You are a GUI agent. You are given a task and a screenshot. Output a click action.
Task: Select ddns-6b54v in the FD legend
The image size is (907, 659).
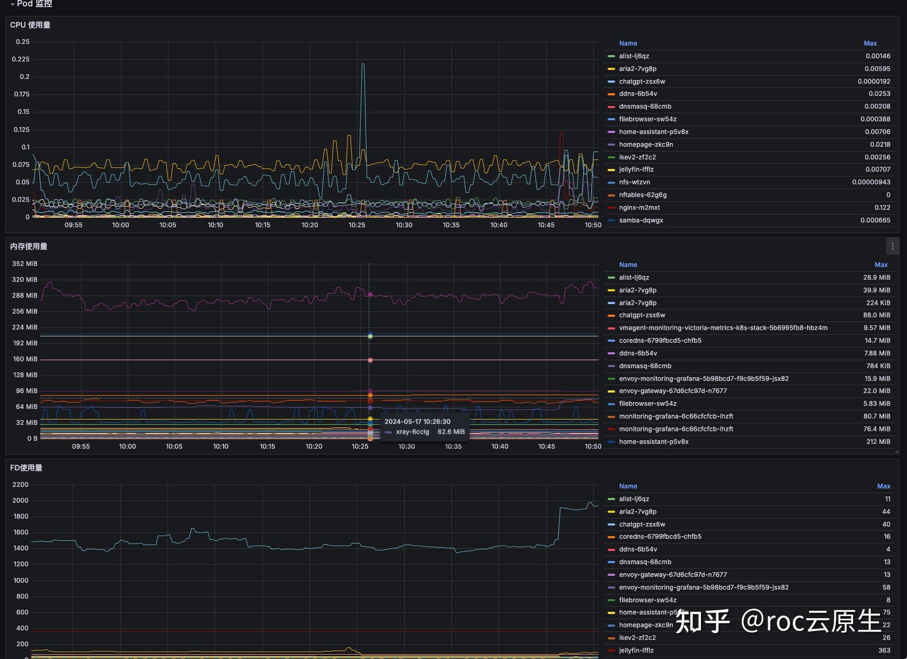638,549
